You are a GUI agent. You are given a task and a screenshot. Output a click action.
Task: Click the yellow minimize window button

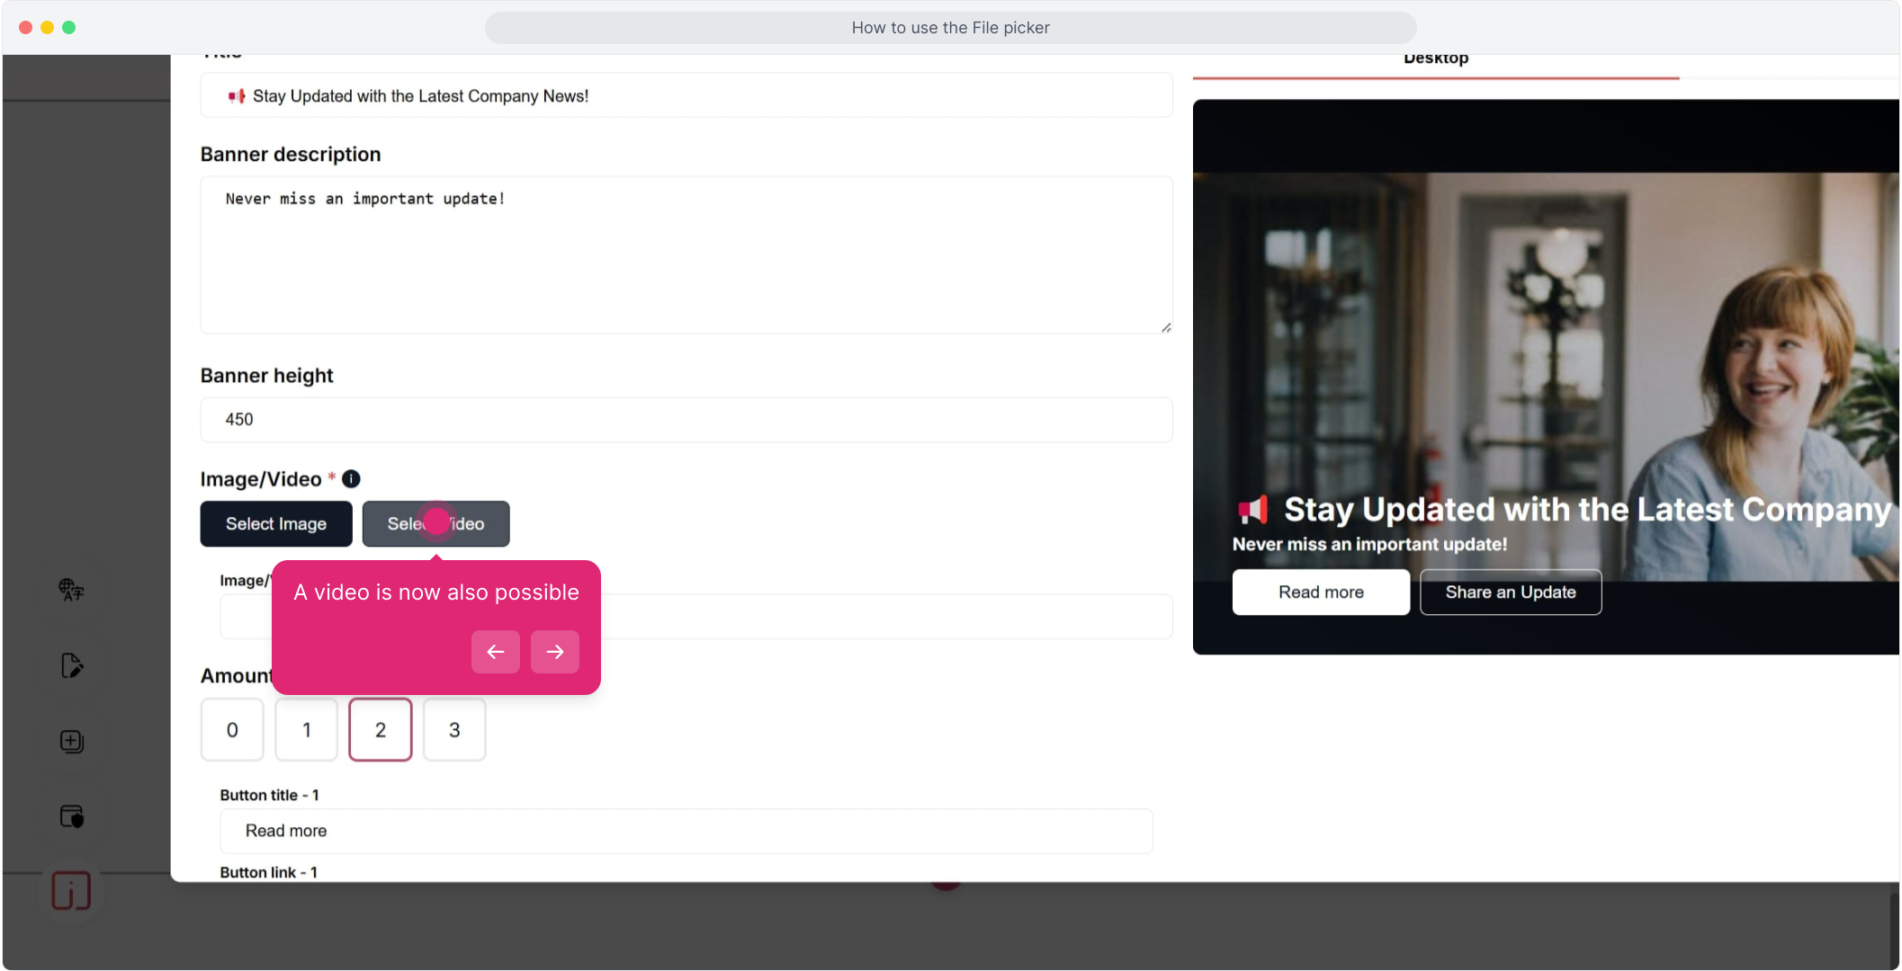coord(47,28)
